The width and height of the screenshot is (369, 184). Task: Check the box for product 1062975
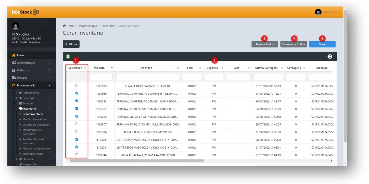[x=77, y=86]
